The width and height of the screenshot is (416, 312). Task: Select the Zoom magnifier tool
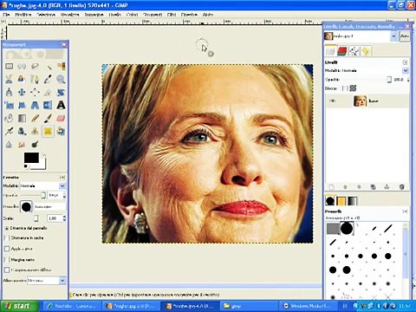pyautogui.click(x=61, y=79)
